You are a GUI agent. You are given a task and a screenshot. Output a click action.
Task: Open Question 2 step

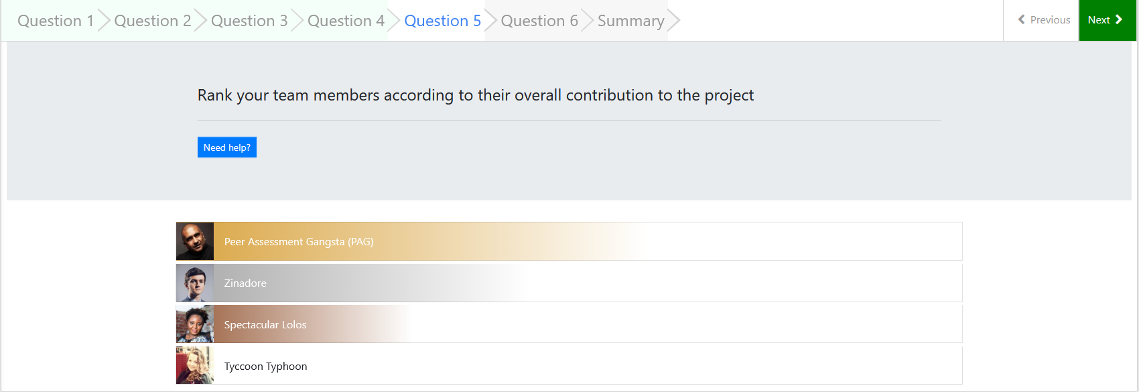click(x=152, y=21)
